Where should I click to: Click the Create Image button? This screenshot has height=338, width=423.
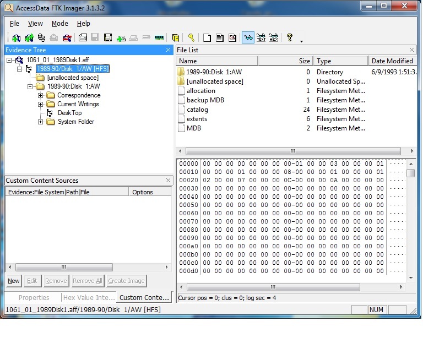(x=127, y=281)
